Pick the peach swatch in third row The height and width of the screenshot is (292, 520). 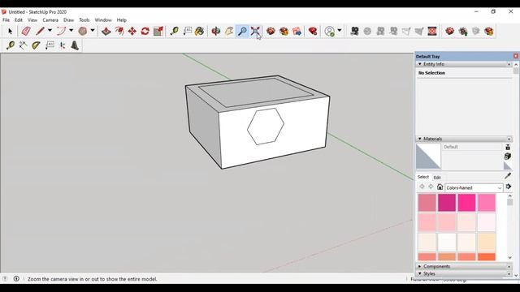tap(487, 242)
